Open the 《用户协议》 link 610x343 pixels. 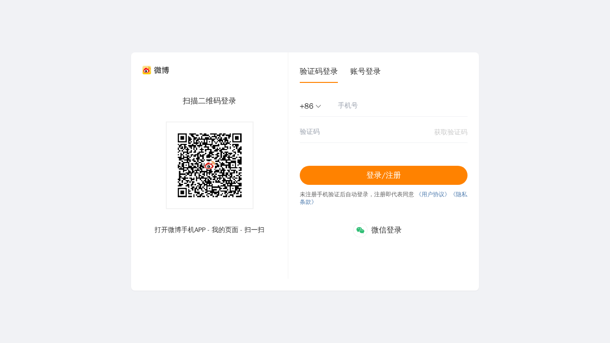click(433, 194)
